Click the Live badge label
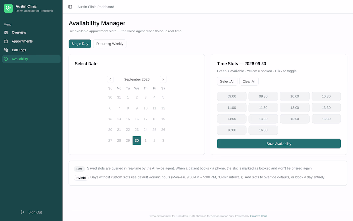Viewport: 353px width, 221px height. click(x=79, y=169)
